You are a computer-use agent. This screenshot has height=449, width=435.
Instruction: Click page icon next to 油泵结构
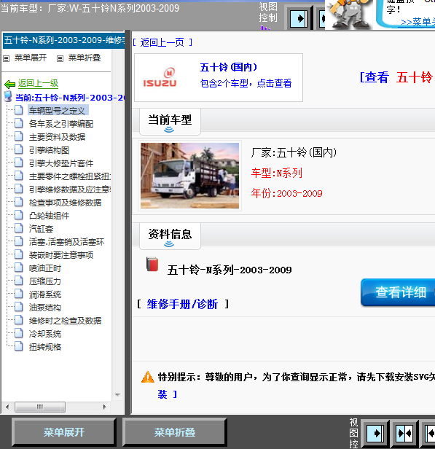19,307
